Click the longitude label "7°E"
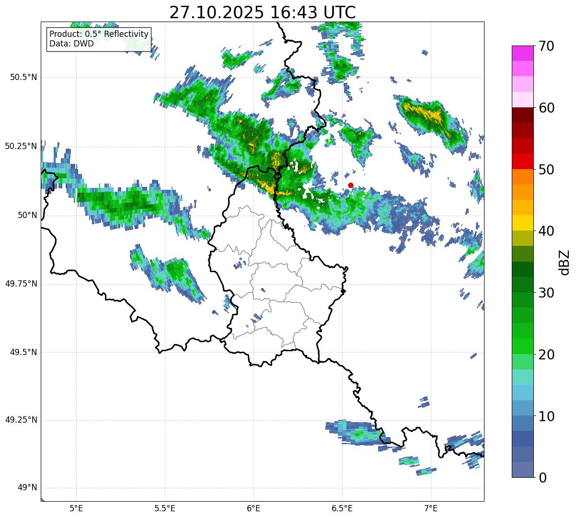 click(431, 508)
